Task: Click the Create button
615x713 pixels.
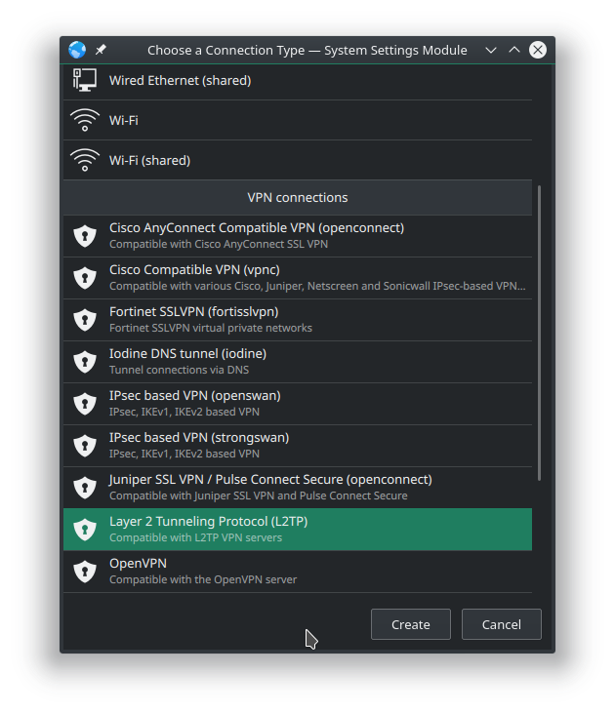Action: pos(411,624)
